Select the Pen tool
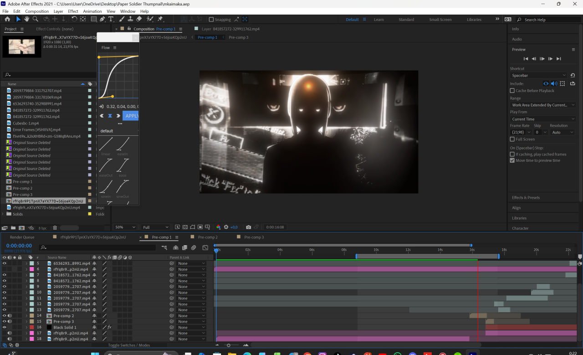This screenshot has width=583, height=355. click(x=102, y=19)
